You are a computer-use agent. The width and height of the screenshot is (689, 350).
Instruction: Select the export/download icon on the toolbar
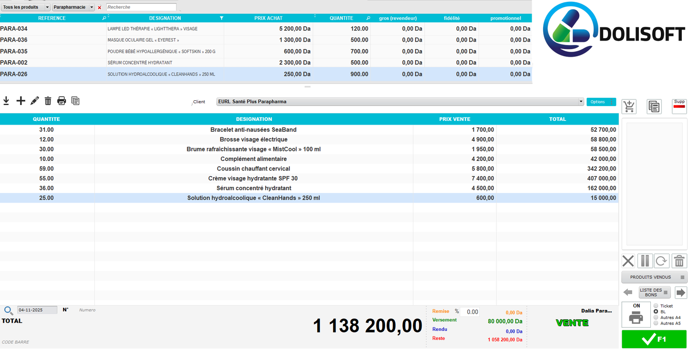coord(6,101)
